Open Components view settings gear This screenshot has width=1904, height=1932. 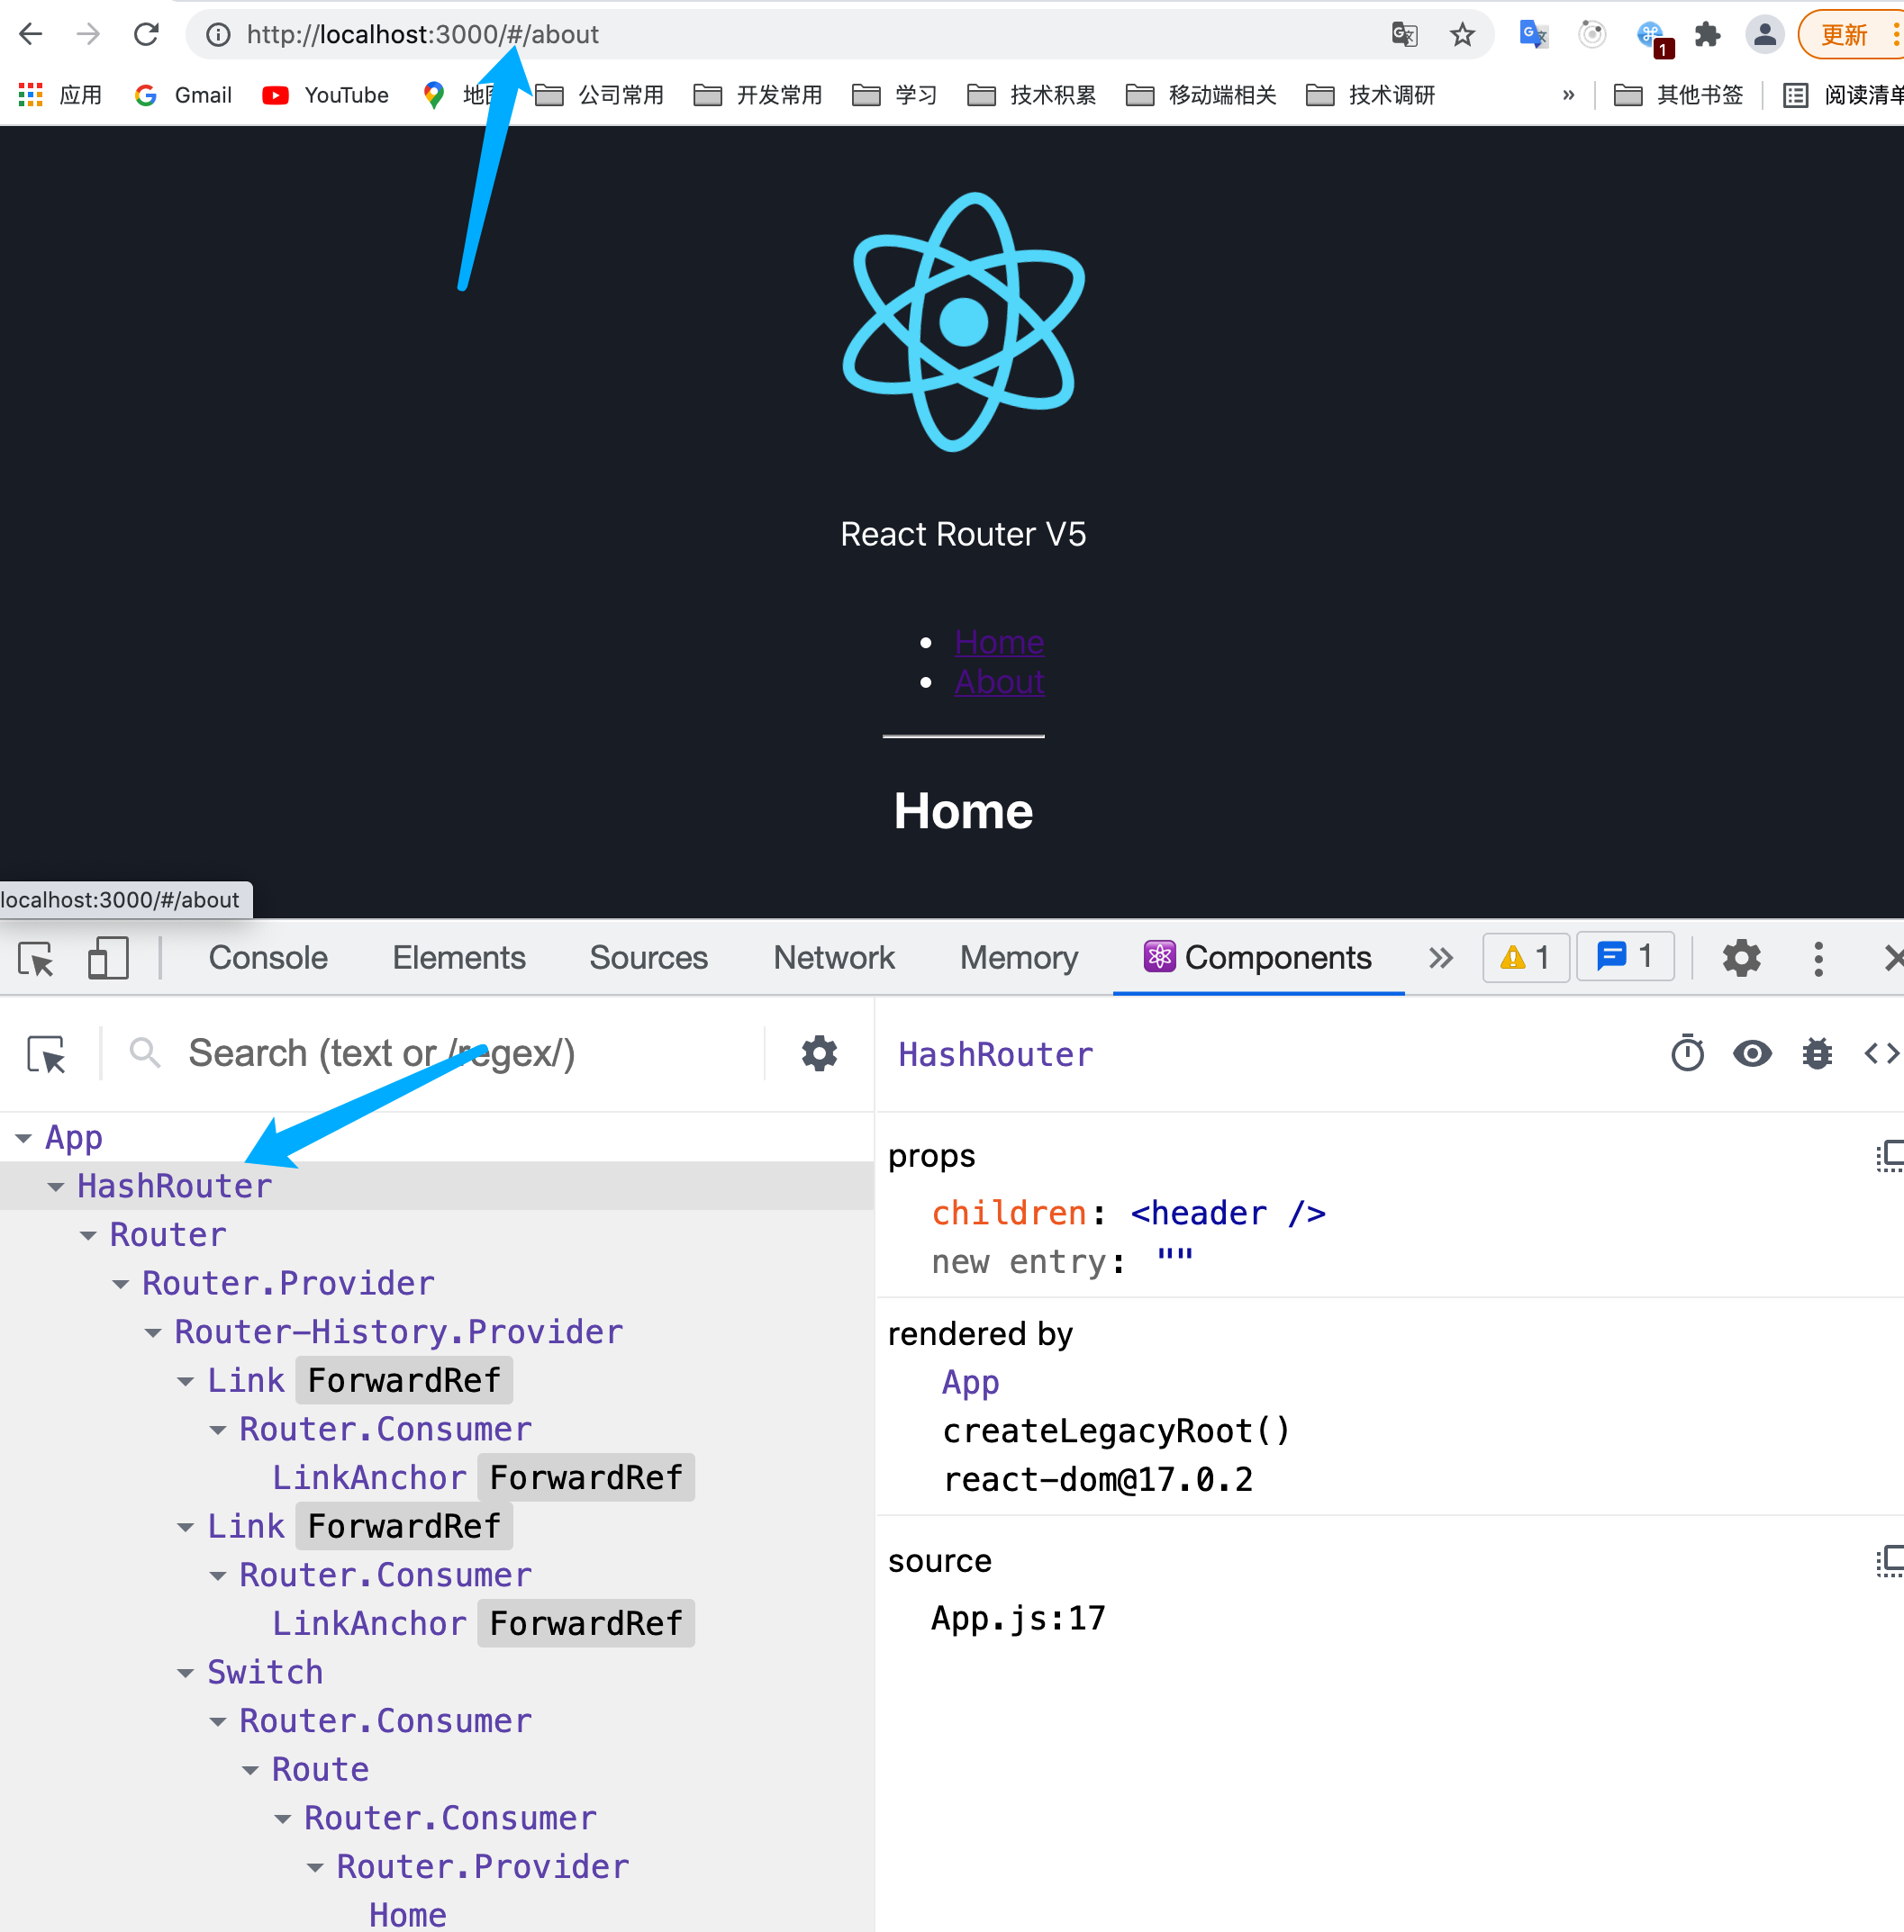[819, 1053]
